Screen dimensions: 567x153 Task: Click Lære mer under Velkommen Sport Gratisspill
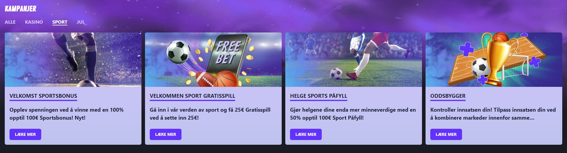pos(165,134)
